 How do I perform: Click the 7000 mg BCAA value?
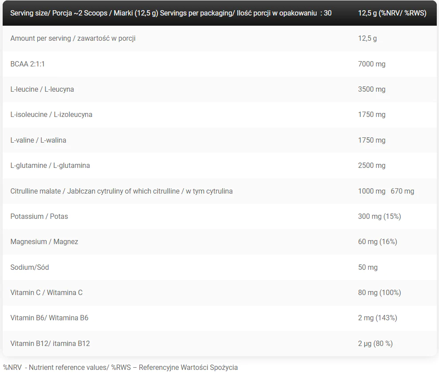(x=372, y=64)
